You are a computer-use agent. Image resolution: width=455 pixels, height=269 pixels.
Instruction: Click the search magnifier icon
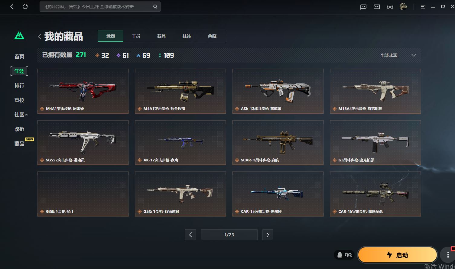155,7
